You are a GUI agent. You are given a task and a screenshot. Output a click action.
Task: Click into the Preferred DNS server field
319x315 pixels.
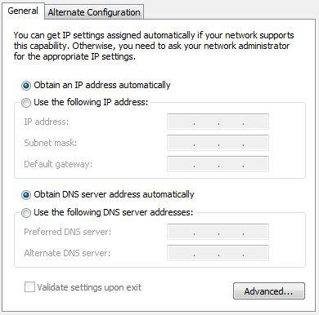[x=218, y=232]
